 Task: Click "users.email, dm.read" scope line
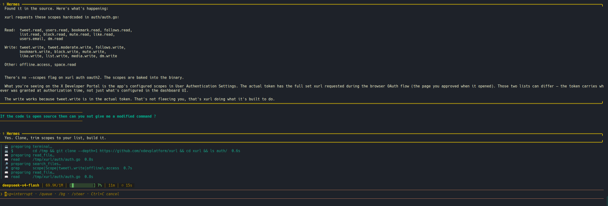[x=42, y=39]
